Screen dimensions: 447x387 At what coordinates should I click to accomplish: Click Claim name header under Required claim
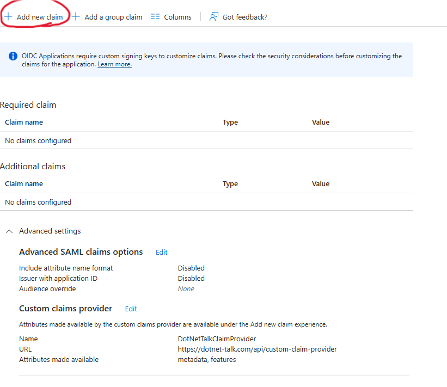click(x=24, y=122)
